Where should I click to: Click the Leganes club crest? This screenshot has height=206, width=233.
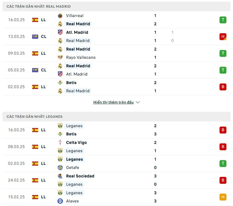(x=60, y=126)
